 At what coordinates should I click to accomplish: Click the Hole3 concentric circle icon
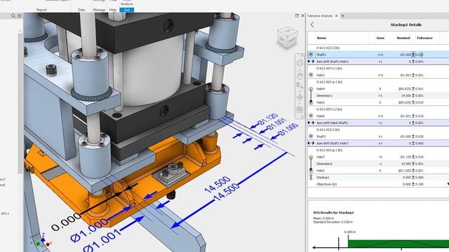point(311,75)
